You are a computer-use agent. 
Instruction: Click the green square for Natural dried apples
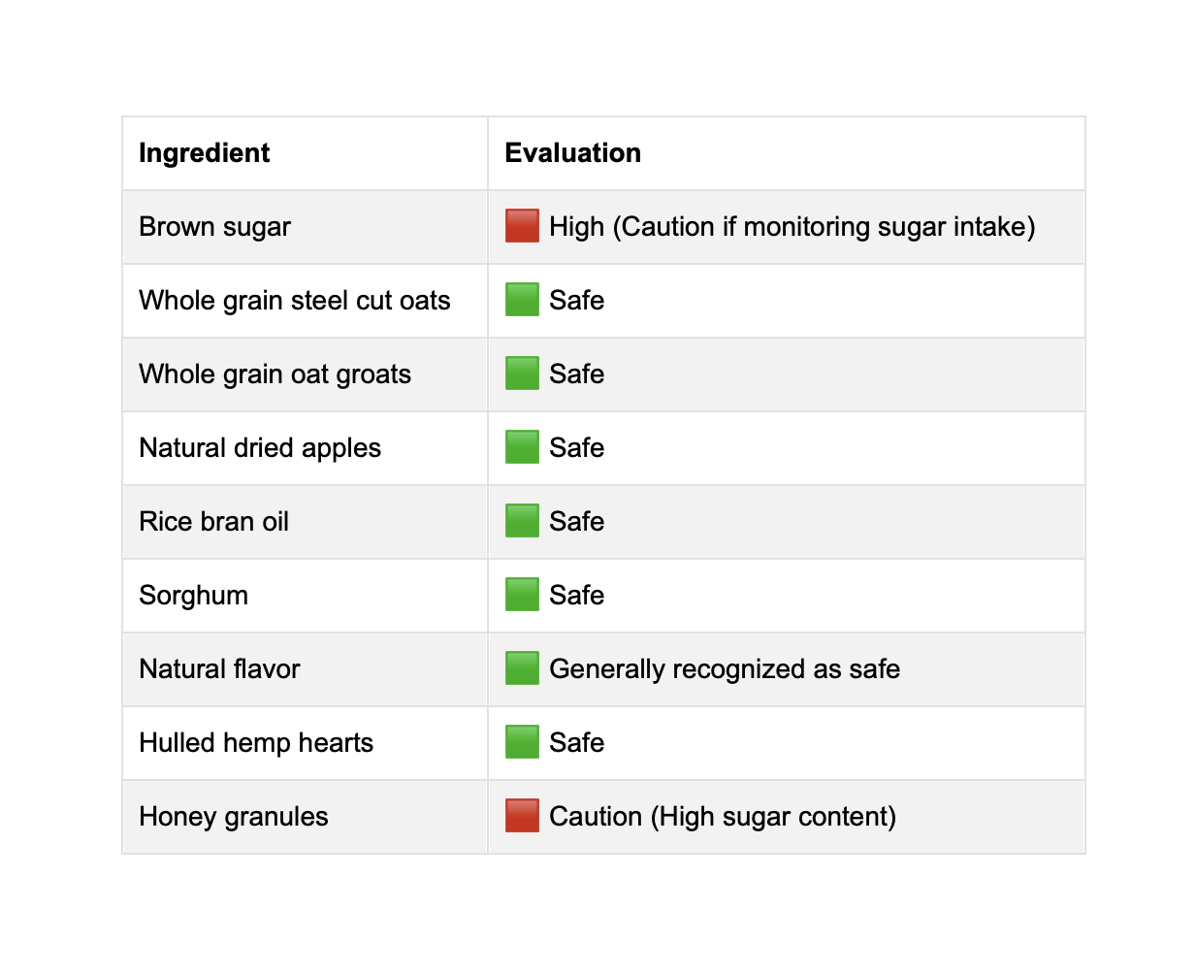coord(522,447)
